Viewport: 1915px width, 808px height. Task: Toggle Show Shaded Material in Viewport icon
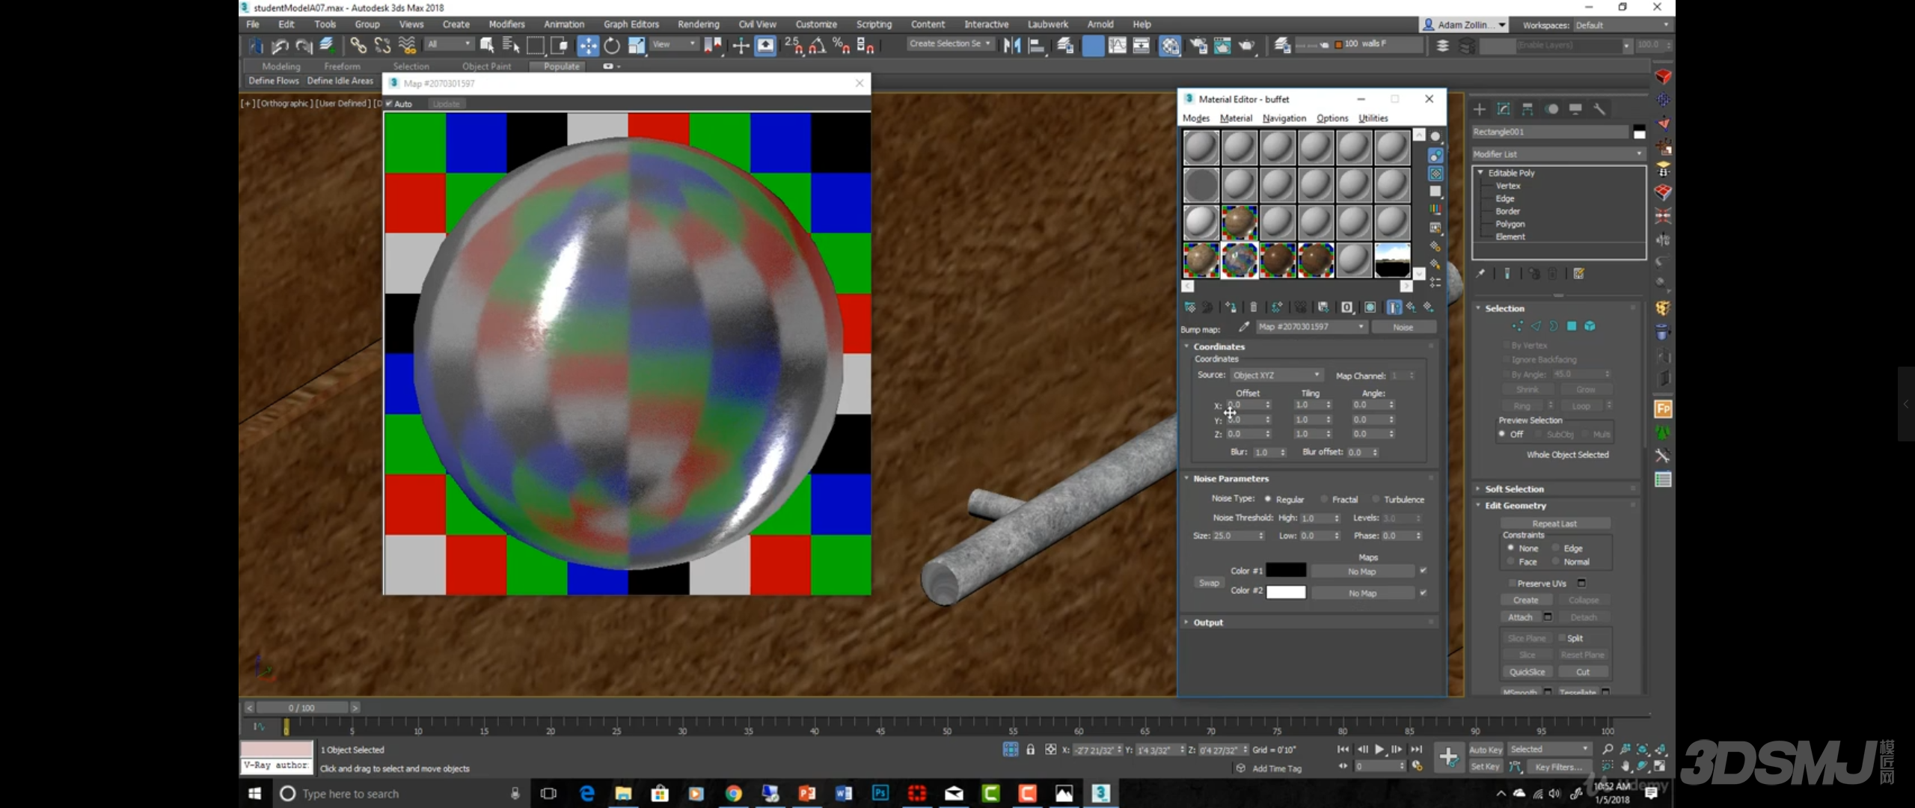(1370, 307)
